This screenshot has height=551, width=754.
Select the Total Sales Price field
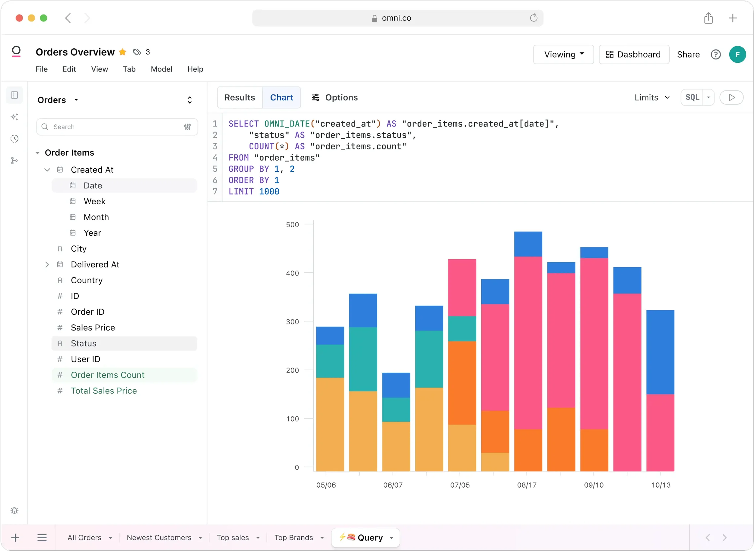104,390
